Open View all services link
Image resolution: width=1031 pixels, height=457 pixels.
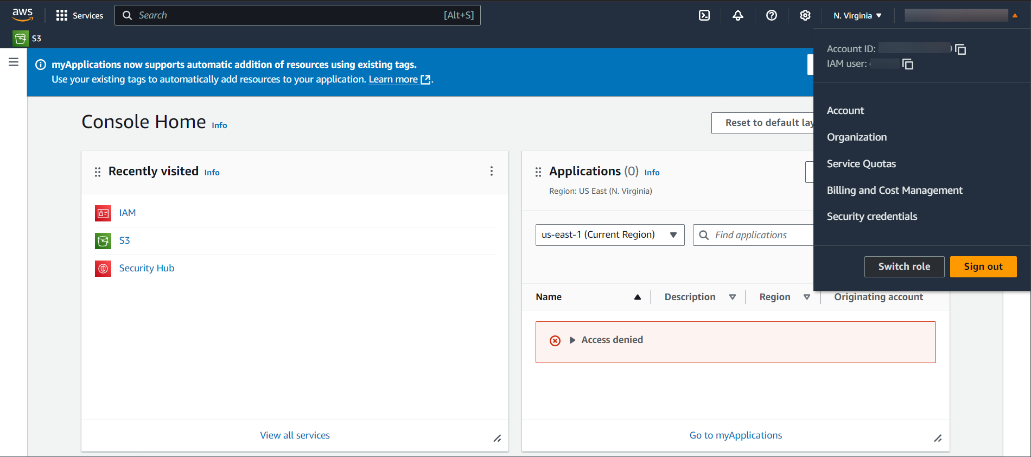click(295, 435)
